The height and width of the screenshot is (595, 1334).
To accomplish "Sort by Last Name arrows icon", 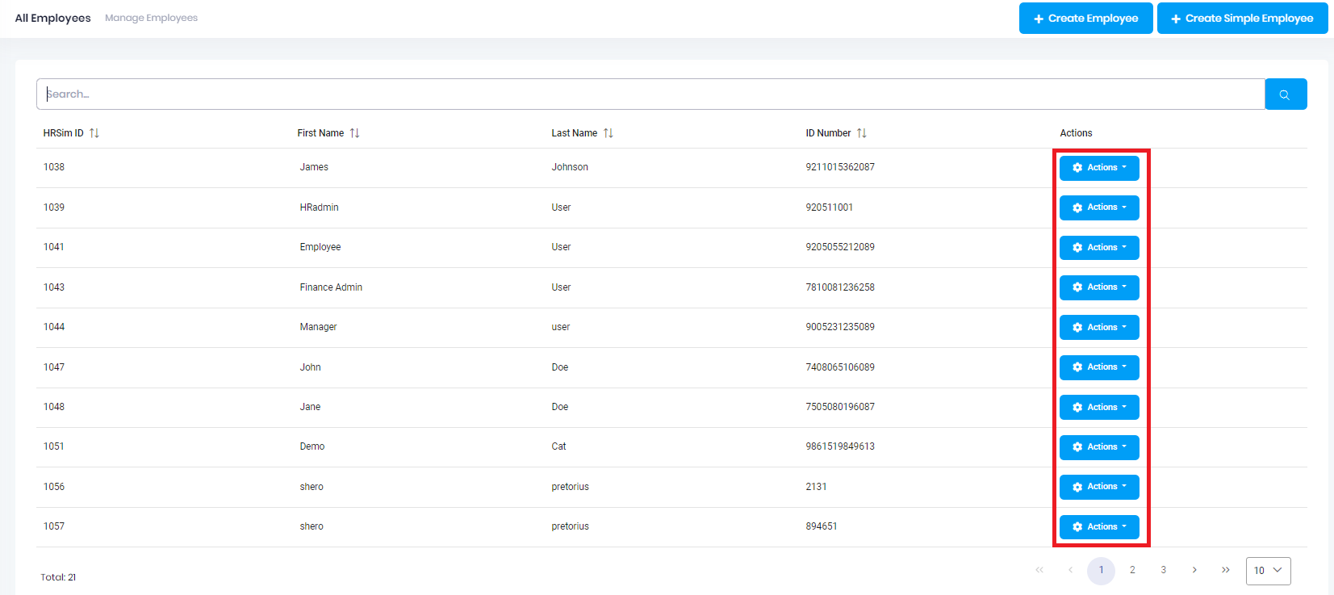I will point(608,133).
